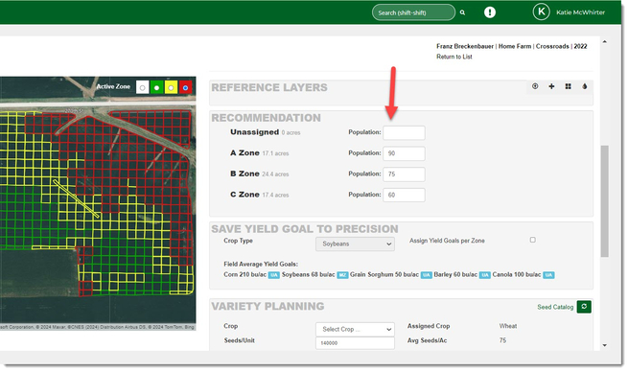Image resolution: width=628 pixels, height=371 pixels.
Task: Click the Grain Sorghum 50 bu/ac text
Action: coord(384,275)
